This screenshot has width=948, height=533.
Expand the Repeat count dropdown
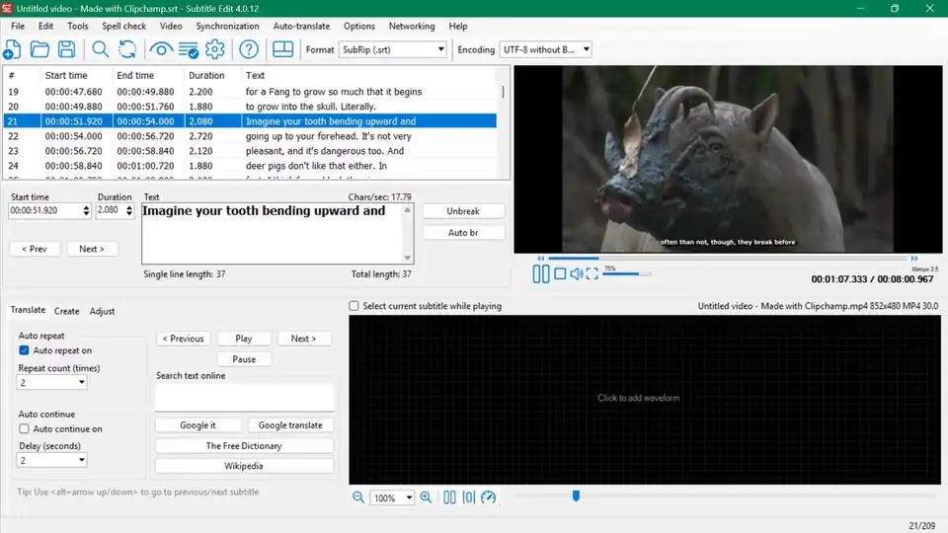52,383
